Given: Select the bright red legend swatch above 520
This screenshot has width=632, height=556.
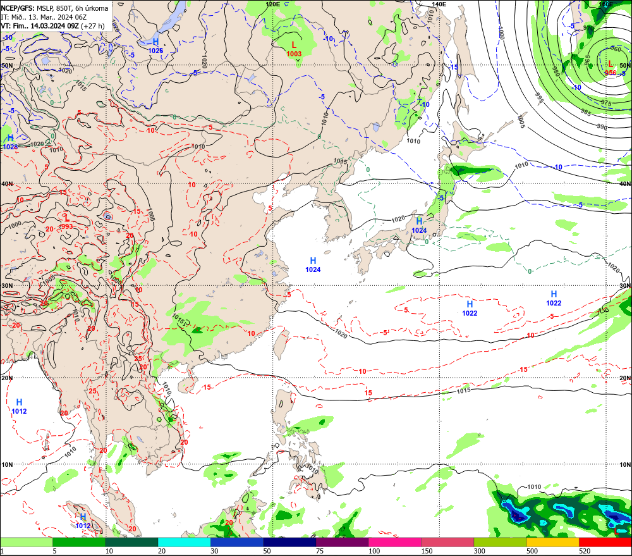Looking at the screenshot, I should tap(605, 542).
